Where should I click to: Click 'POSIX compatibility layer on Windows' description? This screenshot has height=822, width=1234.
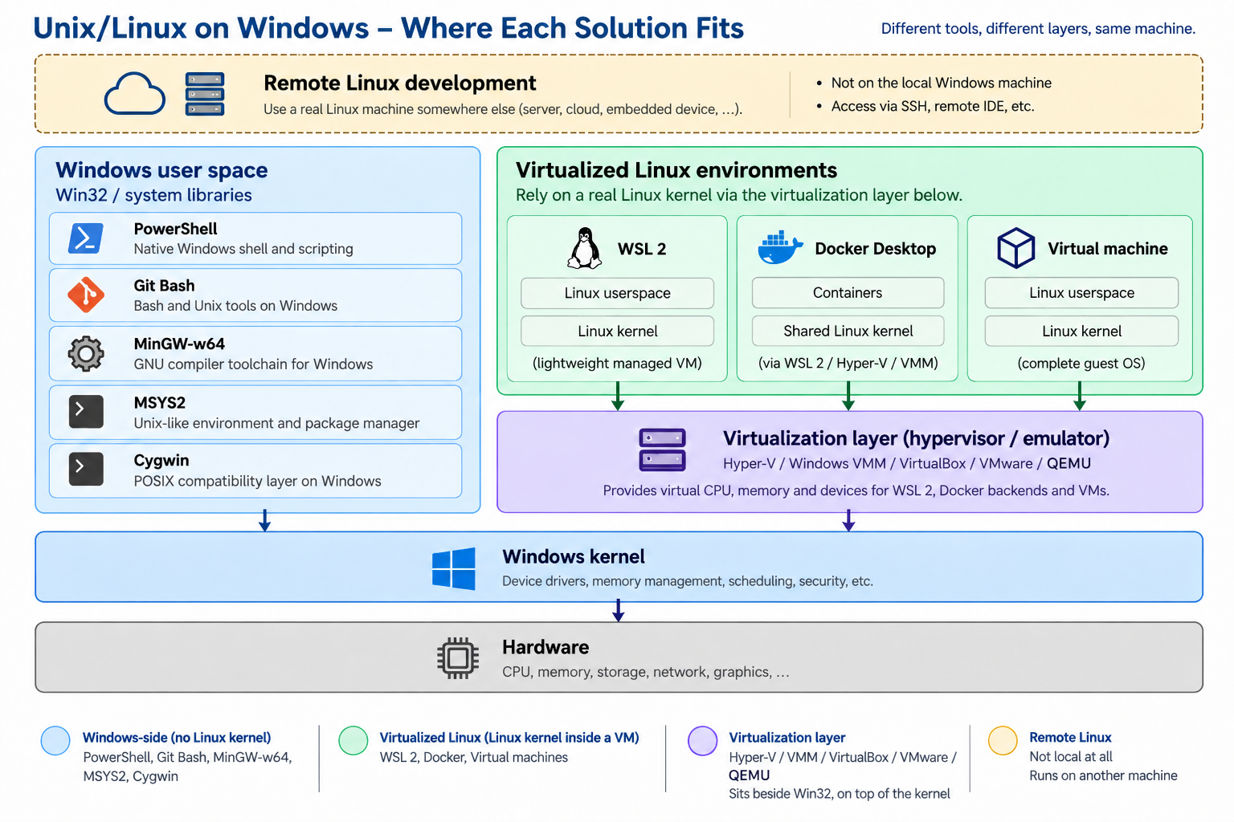pos(257,481)
